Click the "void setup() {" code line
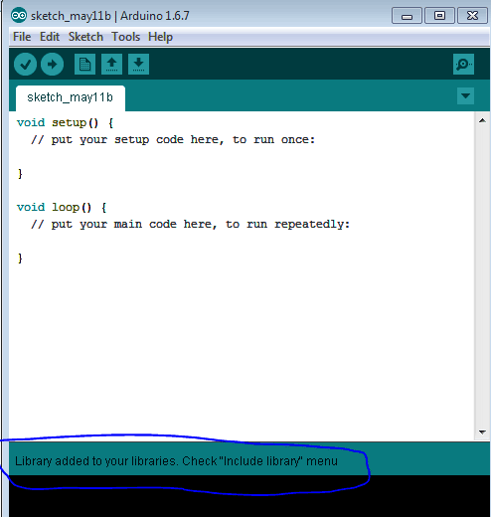Screen dimensions: 491x517 pos(66,123)
